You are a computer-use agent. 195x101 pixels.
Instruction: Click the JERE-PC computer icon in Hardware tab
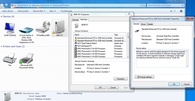[77, 25]
